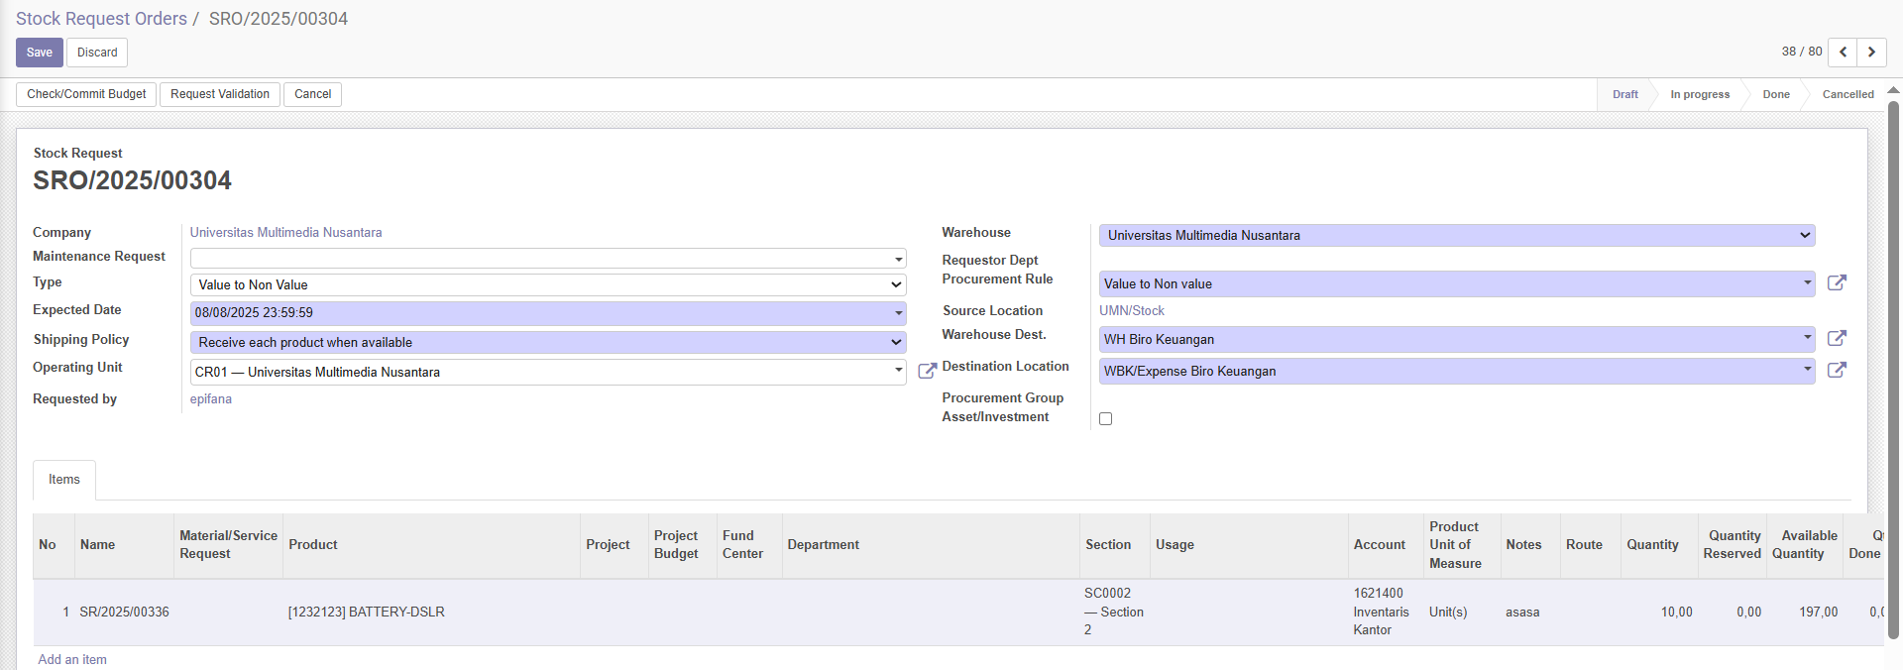Open external link for Warehouse Dest.
Screen dimensions: 1903x670
(1836, 339)
